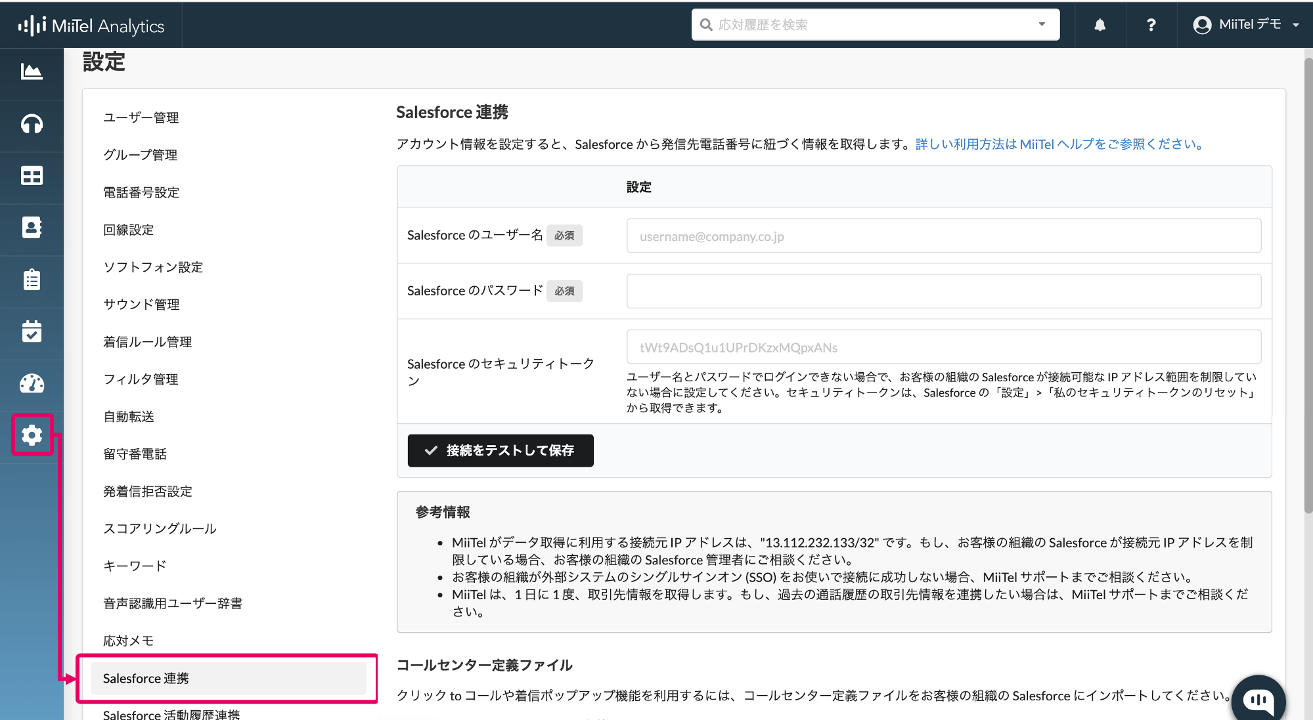The image size is (1313, 720).
Task: Select Salesforce 活動履歴連携 menu item
Action: pyautogui.click(x=171, y=715)
